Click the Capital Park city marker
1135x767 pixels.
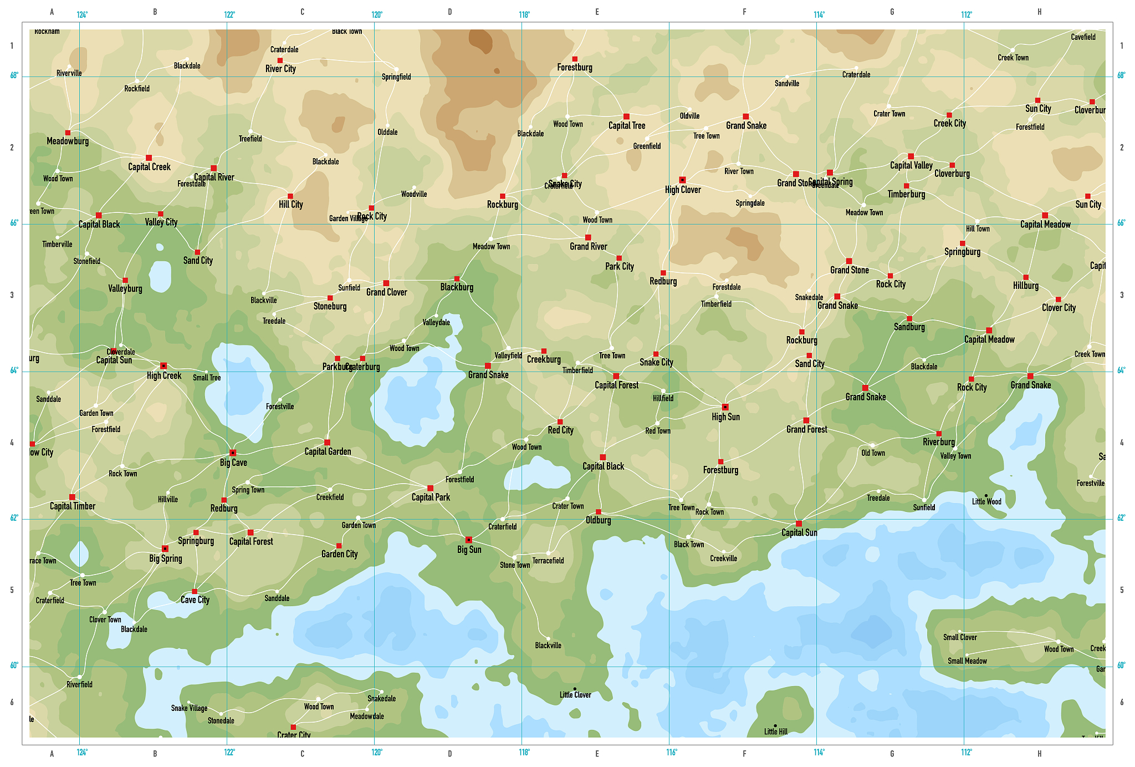[430, 488]
